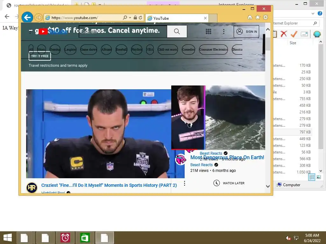Click the Size column header
The height and width of the screenshot is (244, 326).
293,43
